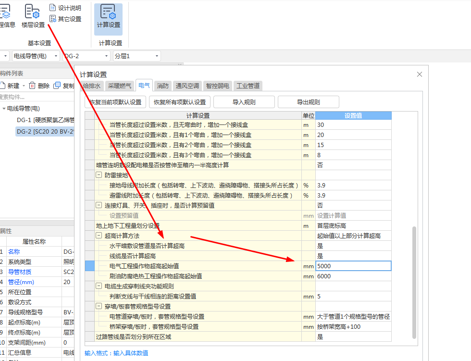This screenshot has width=471, height=361.
Task: Click 导管材质 property row
Action: pos(37,272)
